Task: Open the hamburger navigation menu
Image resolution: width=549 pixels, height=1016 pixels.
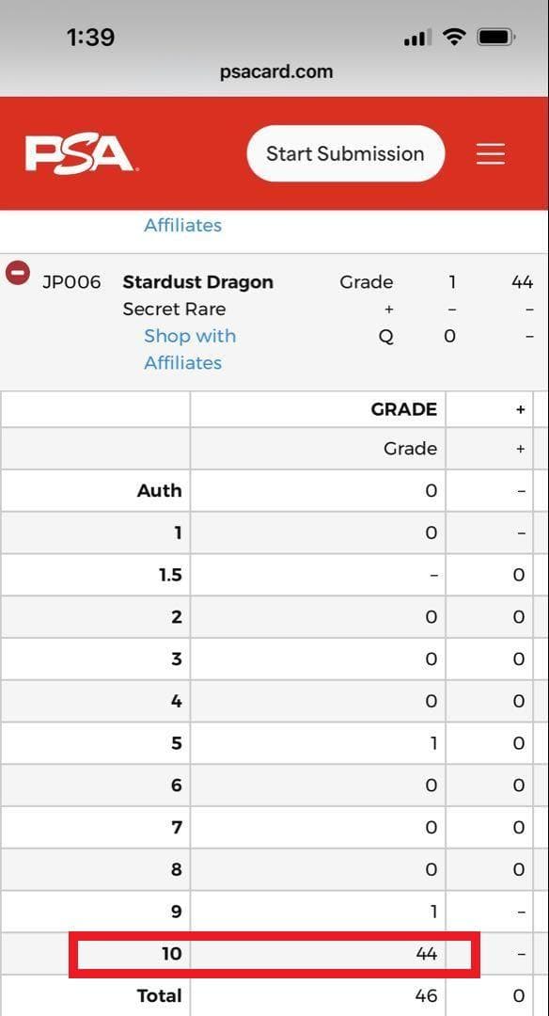Action: [x=490, y=152]
